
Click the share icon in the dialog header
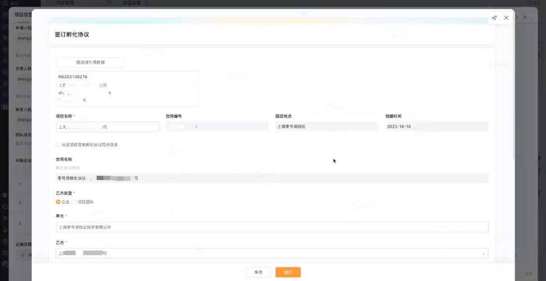coord(494,18)
